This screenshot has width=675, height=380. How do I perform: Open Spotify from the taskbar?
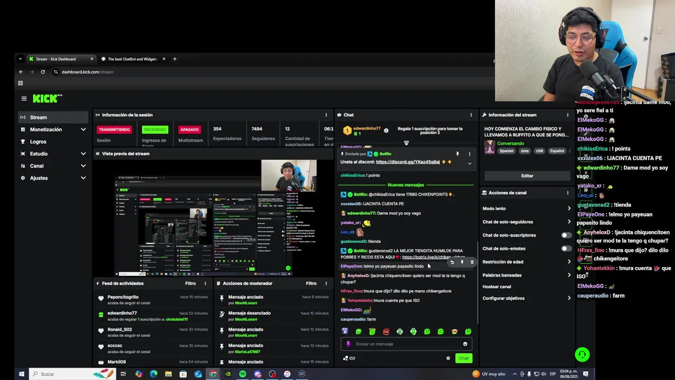(243, 374)
